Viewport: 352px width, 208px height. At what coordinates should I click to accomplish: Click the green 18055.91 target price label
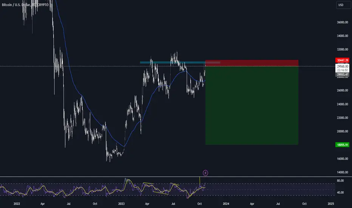342,145
